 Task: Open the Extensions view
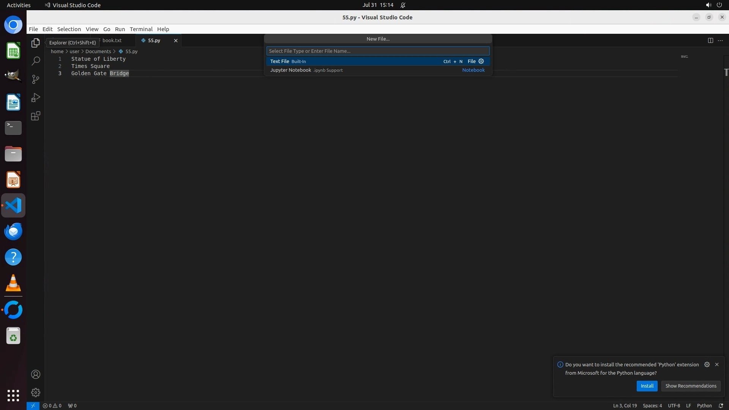[36, 116]
